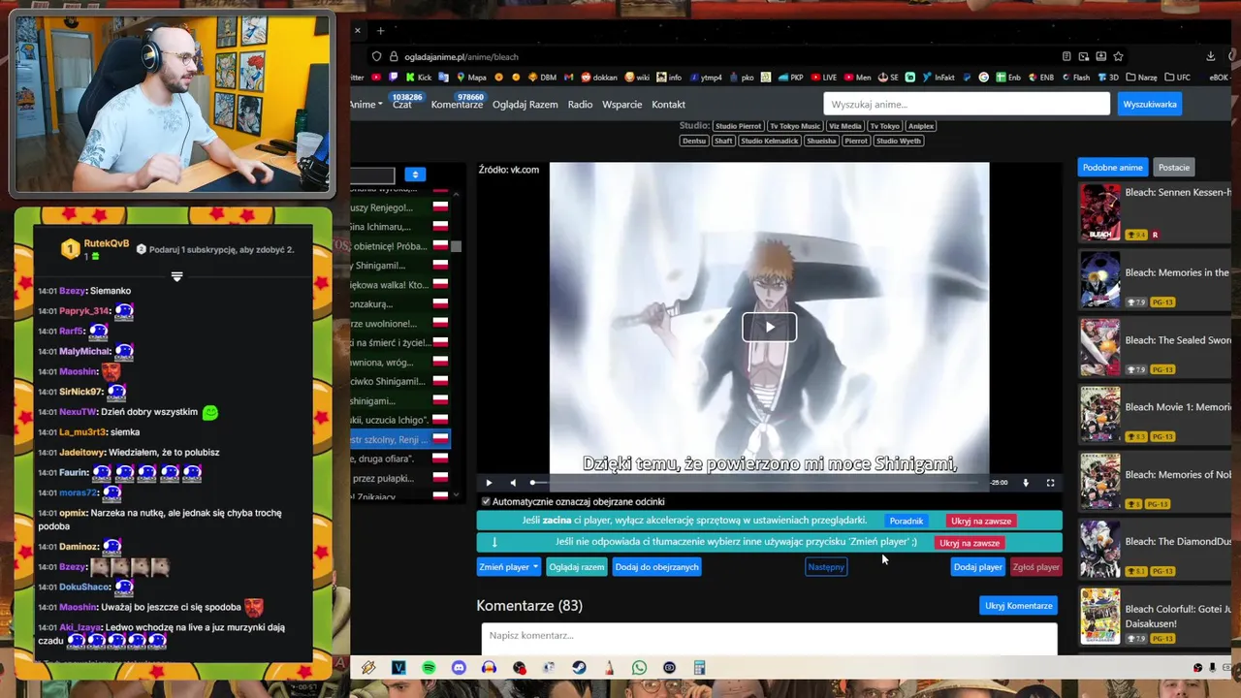Click the 'Wyszukiwarka' button
Viewport: 1241px width, 698px height.
(1150, 104)
